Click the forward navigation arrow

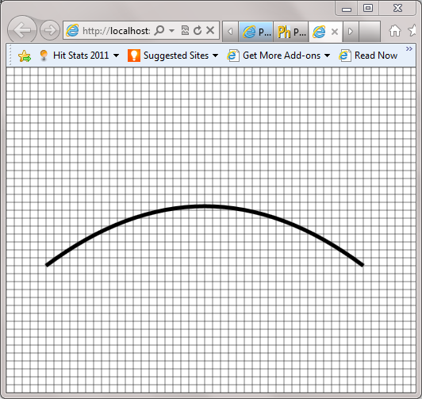point(50,30)
